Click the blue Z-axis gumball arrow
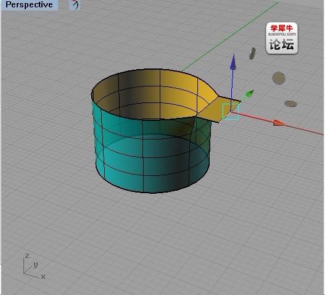325x295 pixels. pos(233,62)
